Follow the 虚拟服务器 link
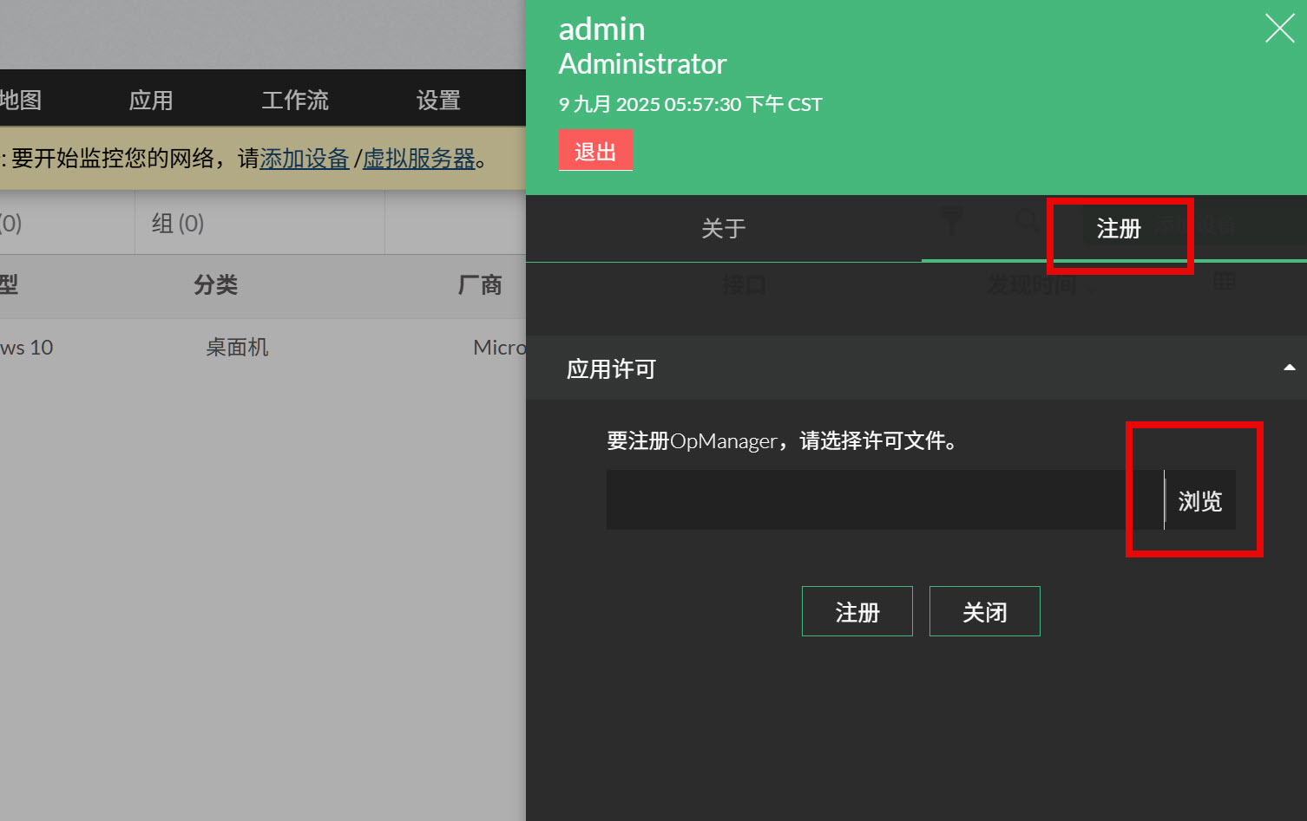 pyautogui.click(x=419, y=159)
